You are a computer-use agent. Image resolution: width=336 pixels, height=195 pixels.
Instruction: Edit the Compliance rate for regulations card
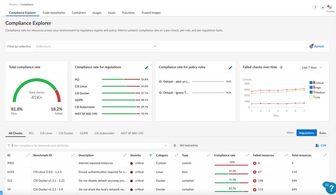coord(147,67)
